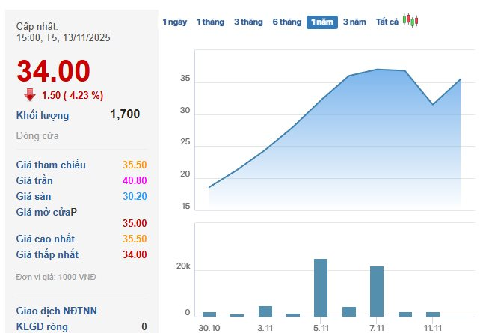480x333 pixels.
Task: Show the 6 tháng chart period
Action: 286,22
